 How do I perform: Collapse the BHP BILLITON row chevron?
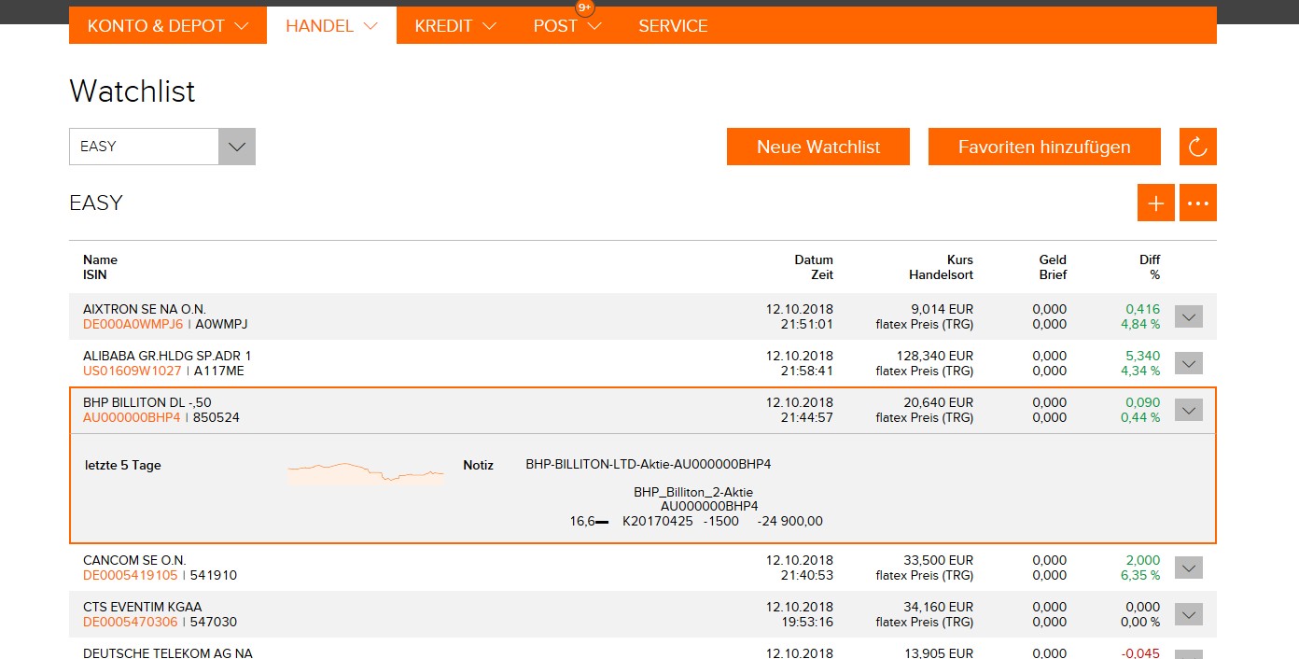click(x=1189, y=410)
